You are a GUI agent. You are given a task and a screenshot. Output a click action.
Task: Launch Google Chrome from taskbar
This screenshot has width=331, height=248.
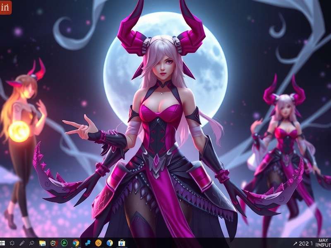pyautogui.click(x=76, y=243)
